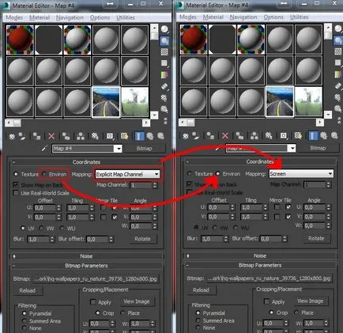Select VW radio button in left window

41,229
